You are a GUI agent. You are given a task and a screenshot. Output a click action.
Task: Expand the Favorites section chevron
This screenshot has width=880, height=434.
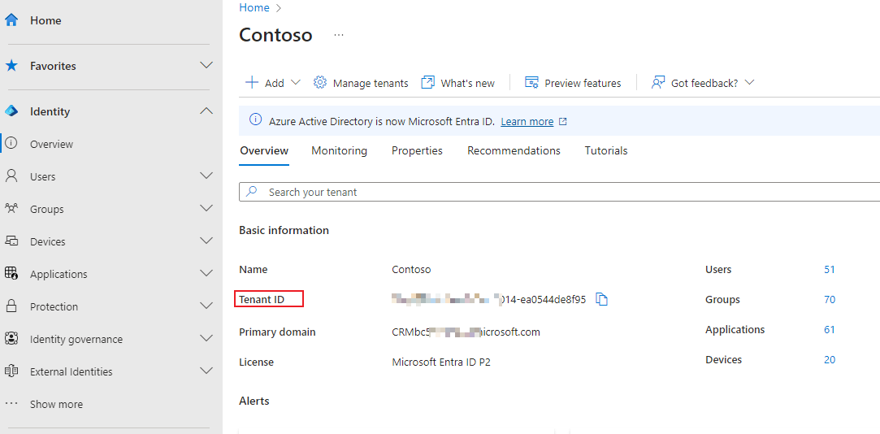tap(206, 66)
